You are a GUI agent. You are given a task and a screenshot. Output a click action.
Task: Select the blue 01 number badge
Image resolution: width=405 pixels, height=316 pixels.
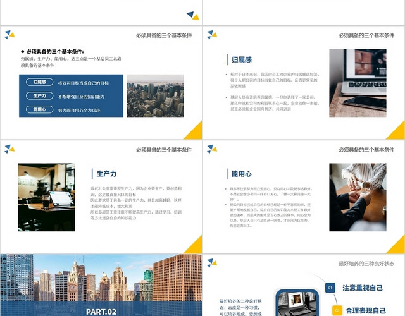330,288
